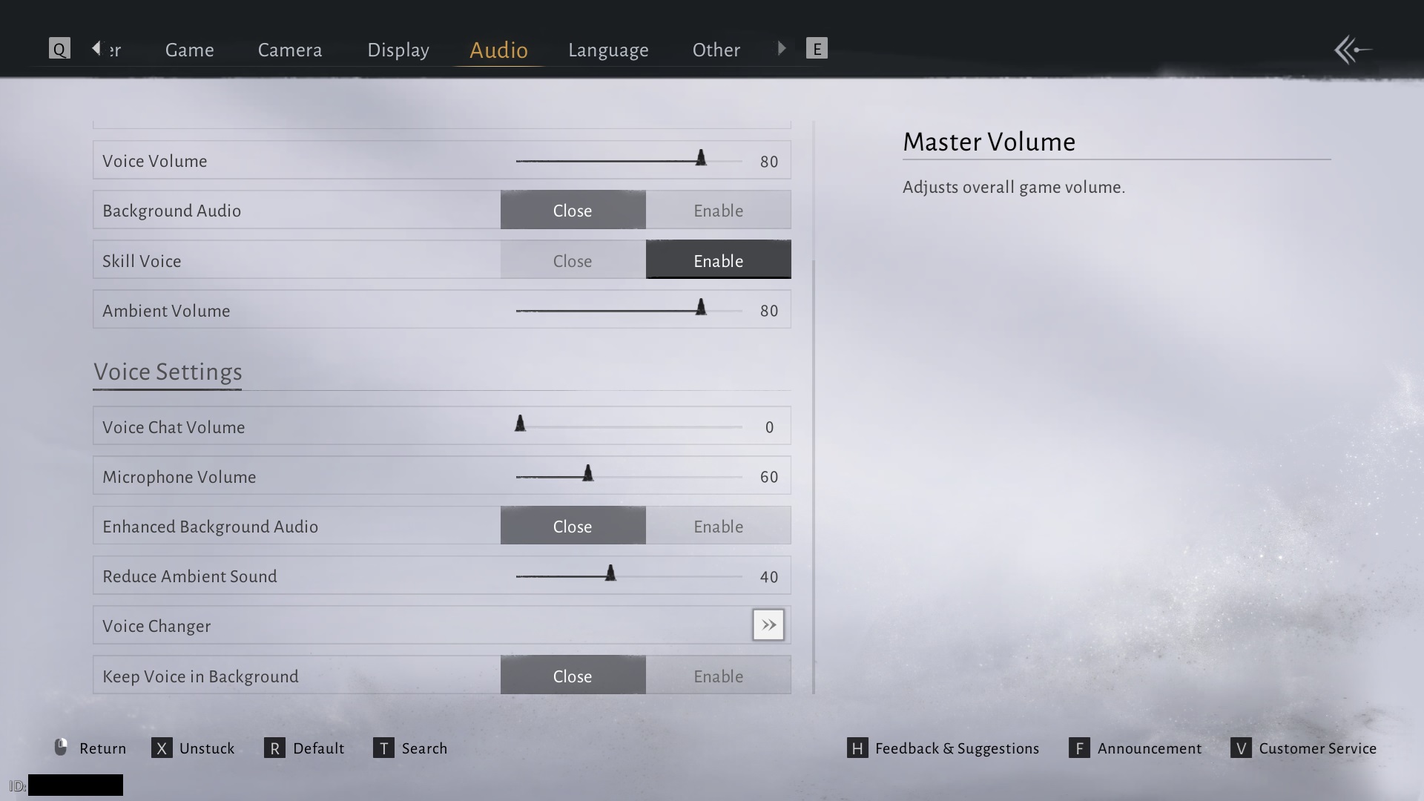This screenshot has height=801, width=1424.
Task: Click the Microphone Volume slider handle
Action: pos(588,474)
